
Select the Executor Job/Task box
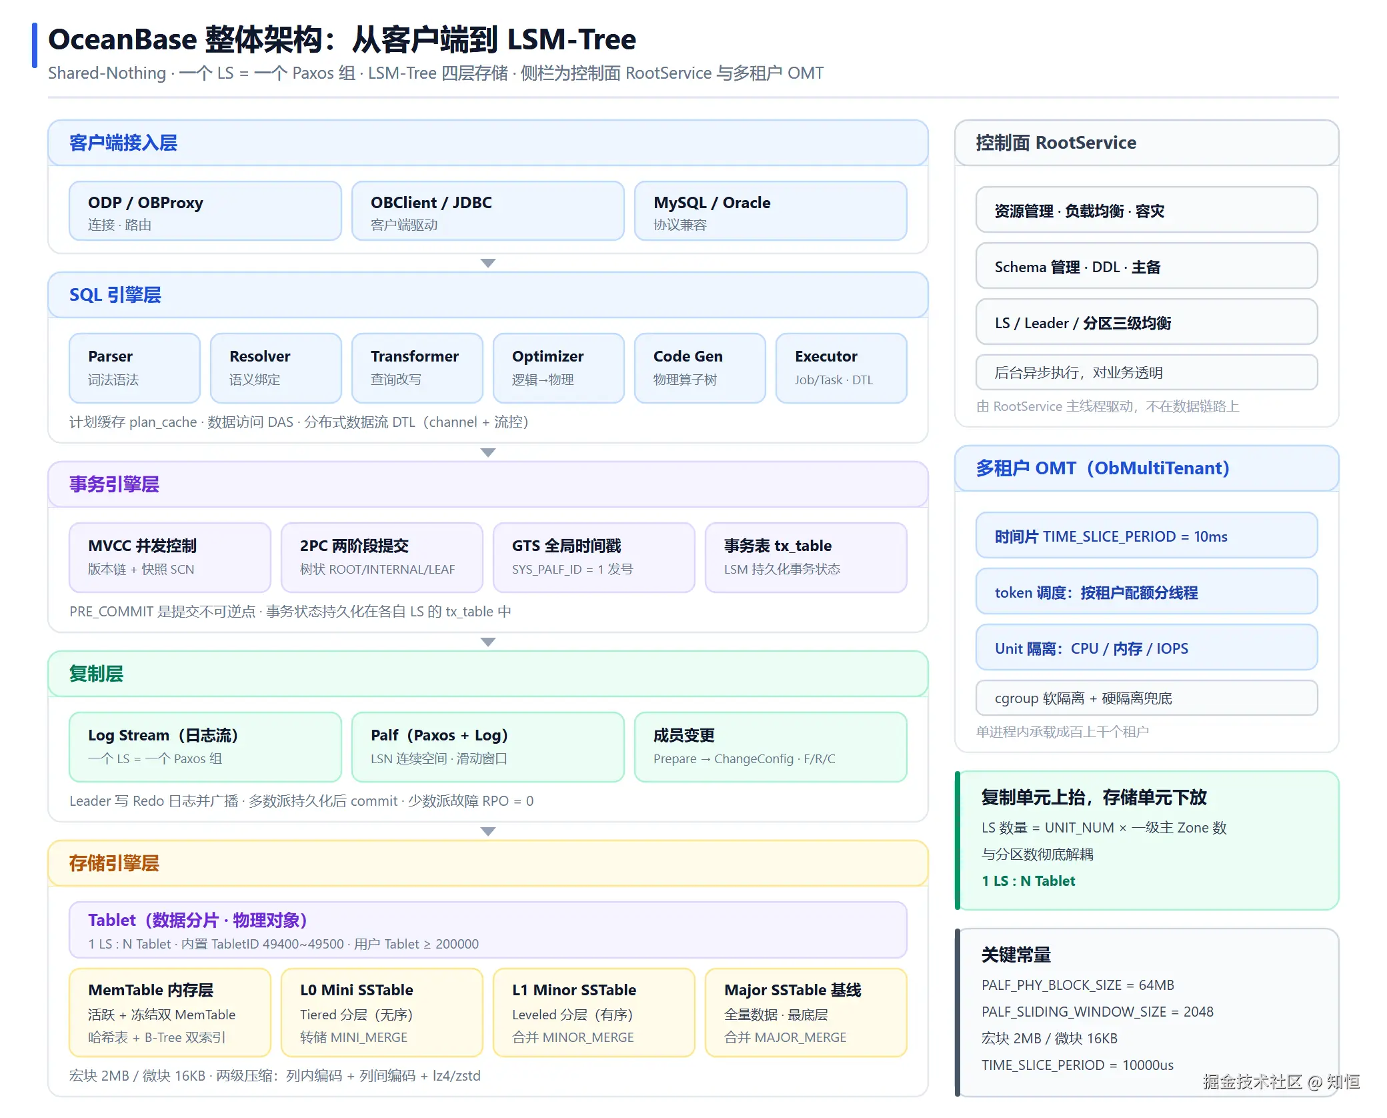pos(842,368)
